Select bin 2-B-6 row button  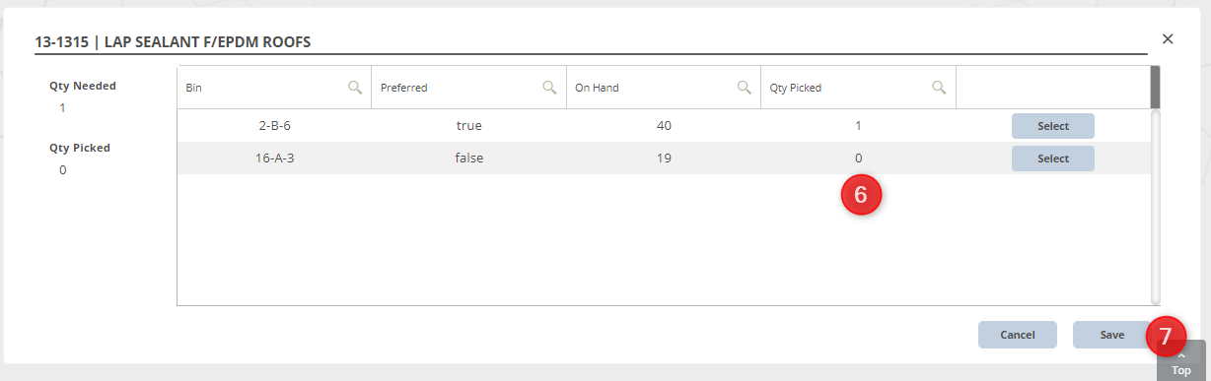pyautogui.click(x=1053, y=126)
